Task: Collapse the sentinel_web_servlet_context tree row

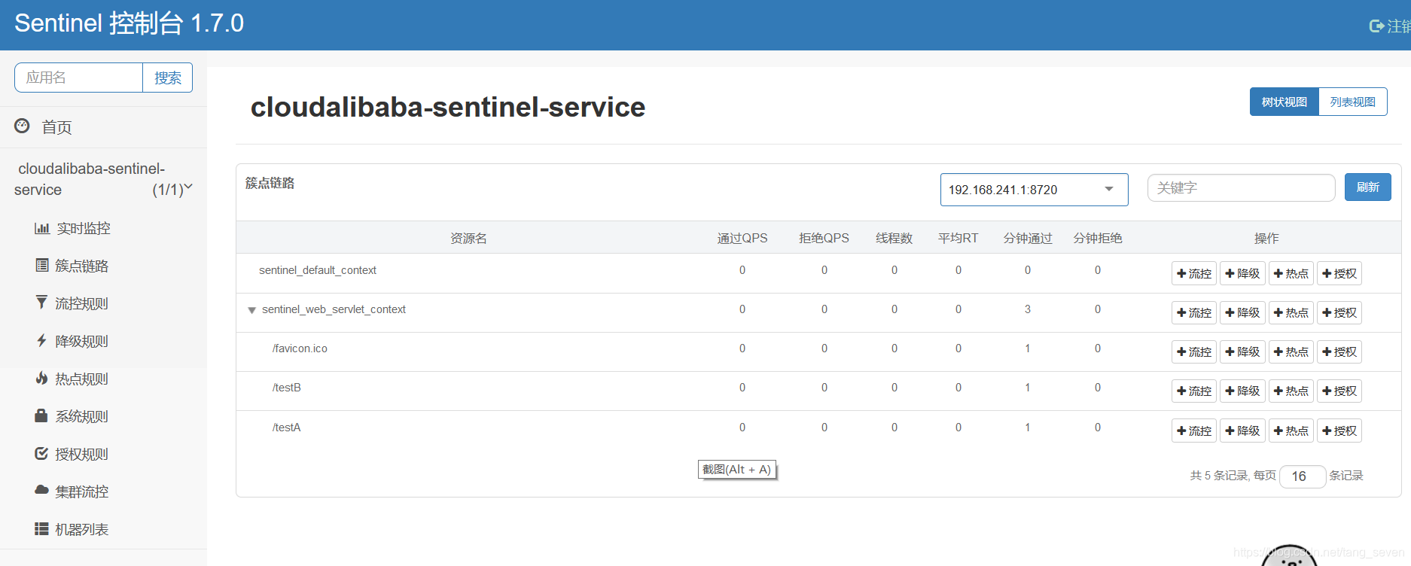Action: 252,310
